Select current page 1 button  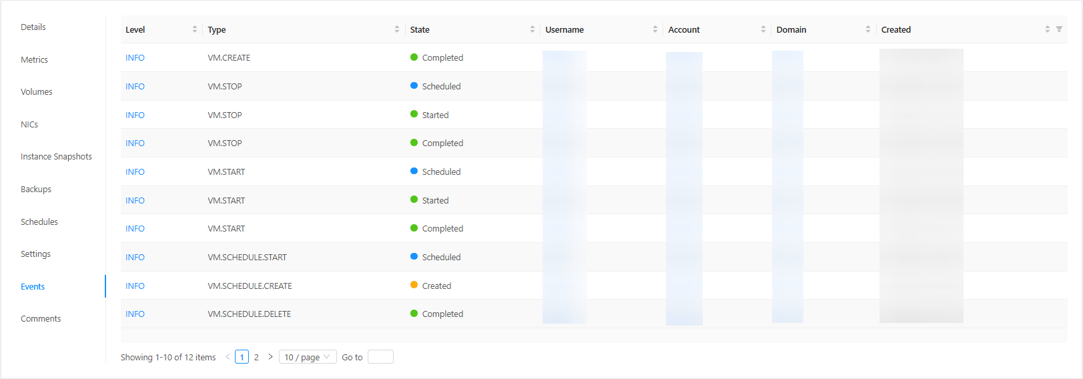pos(242,357)
